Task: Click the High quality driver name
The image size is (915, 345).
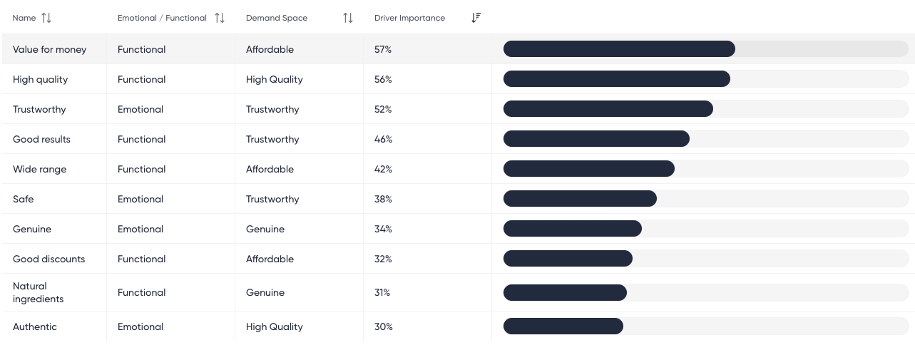Action: [x=40, y=79]
